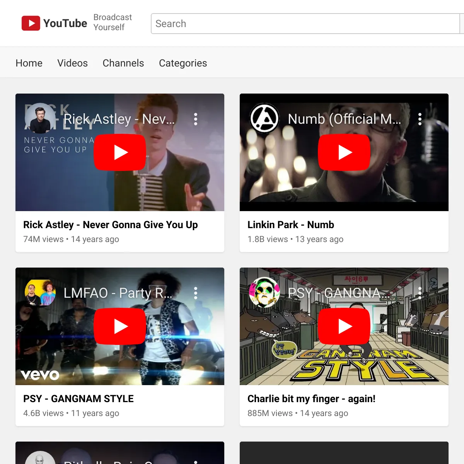Open more options on LMFAO video

click(196, 293)
